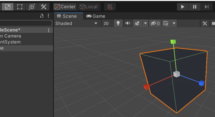Toggle 2D view mode
215x117 pixels.
(106, 23)
